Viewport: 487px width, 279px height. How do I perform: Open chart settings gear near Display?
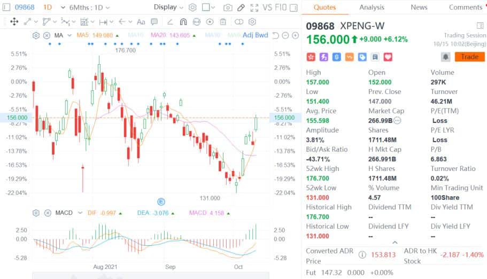[x=192, y=7]
